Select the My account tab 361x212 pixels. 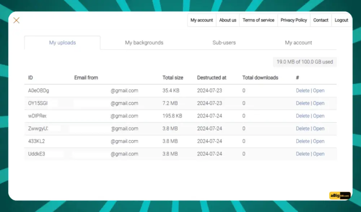point(299,43)
